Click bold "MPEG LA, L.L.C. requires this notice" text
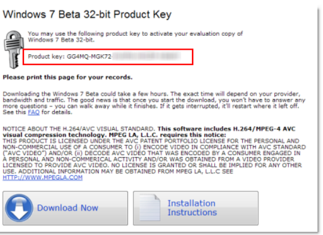Screen dimensions: 323x235 pyautogui.click(x=167, y=135)
